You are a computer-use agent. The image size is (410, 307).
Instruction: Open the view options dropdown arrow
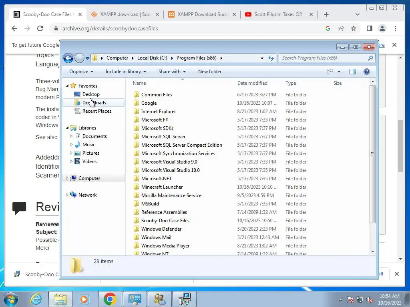point(339,72)
